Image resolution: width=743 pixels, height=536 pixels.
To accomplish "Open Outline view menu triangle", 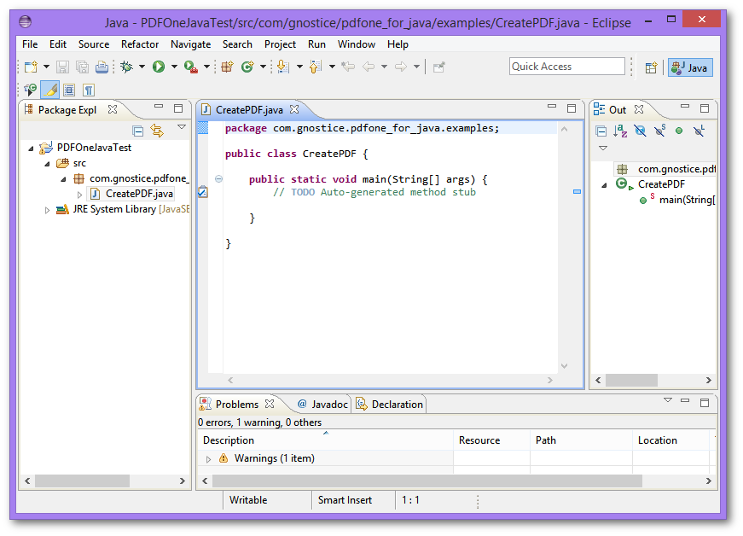I will pos(603,149).
